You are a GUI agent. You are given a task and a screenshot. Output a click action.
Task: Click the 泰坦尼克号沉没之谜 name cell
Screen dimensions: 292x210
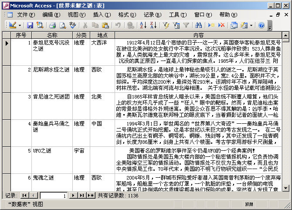pos(52,52)
